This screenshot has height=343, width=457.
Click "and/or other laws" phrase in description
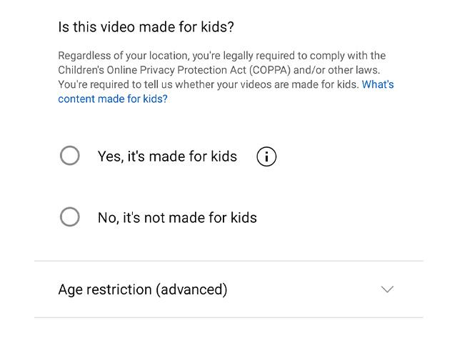[336, 70]
